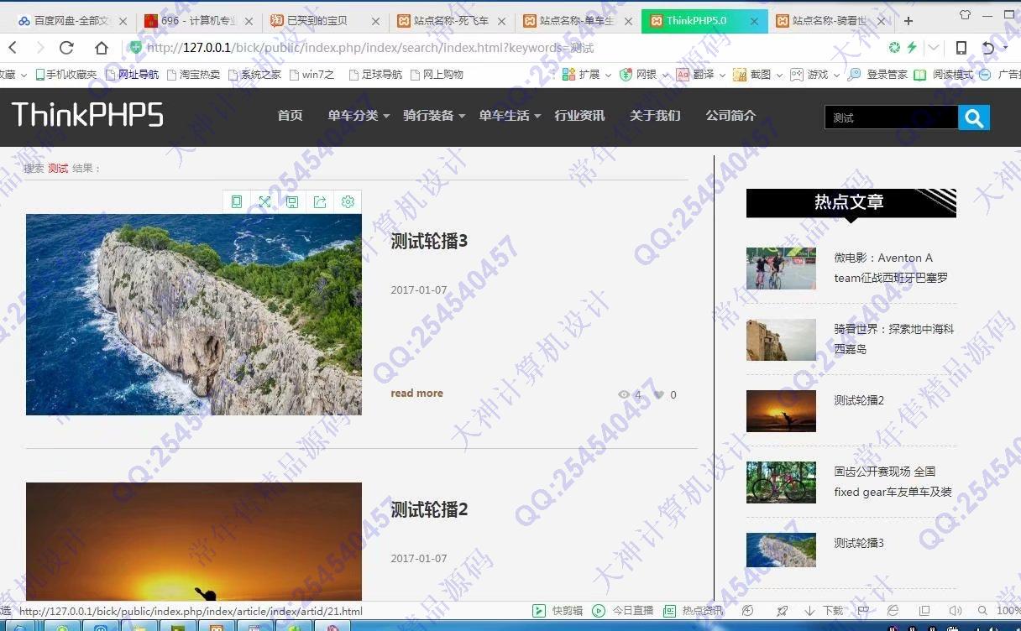The height and width of the screenshot is (631, 1021).
Task: Reload the page with the refresh button
Action: 66,48
